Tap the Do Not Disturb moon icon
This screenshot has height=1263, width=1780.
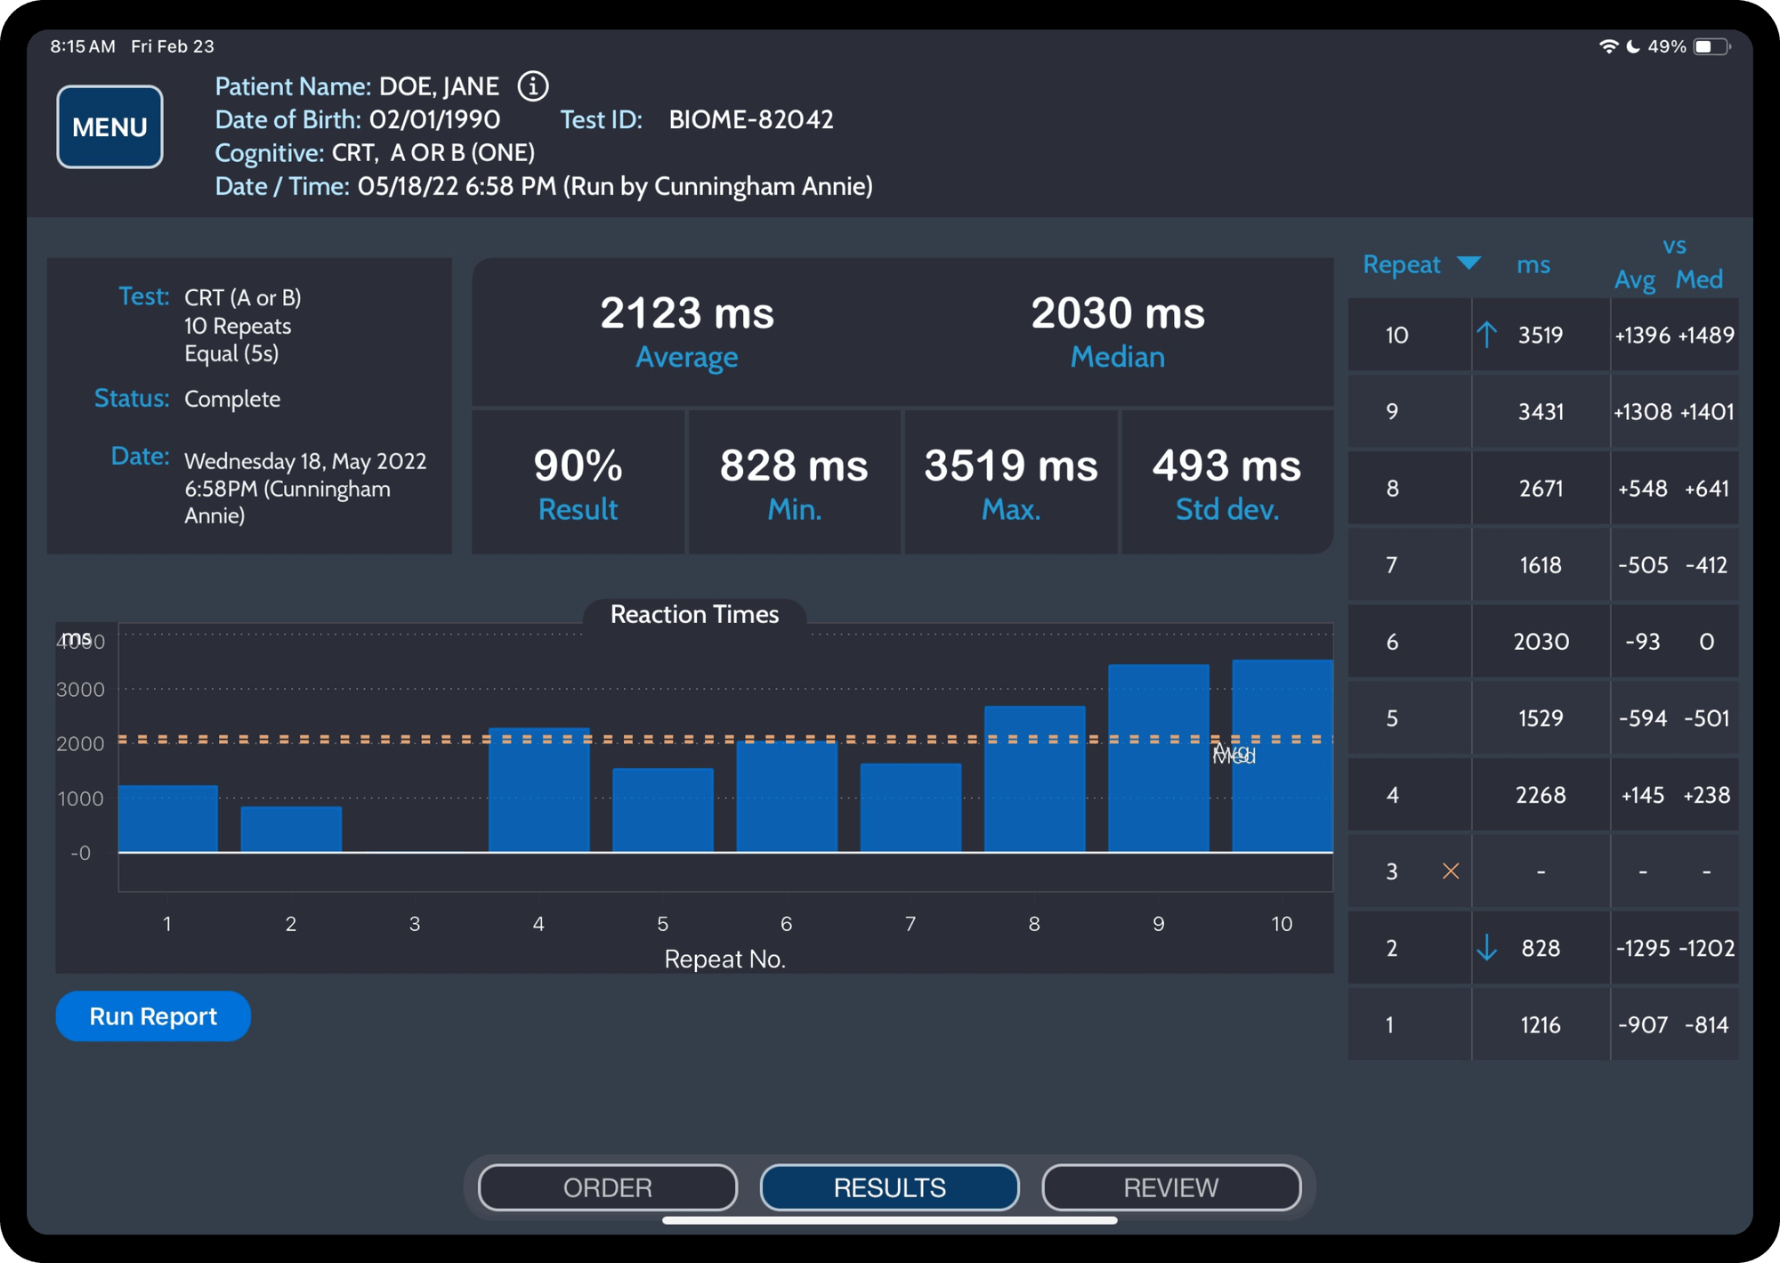point(1633,46)
